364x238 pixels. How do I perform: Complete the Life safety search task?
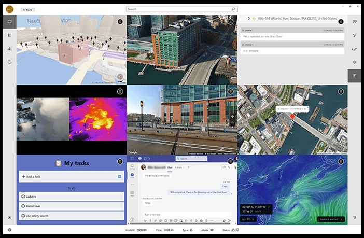[x=24, y=215]
